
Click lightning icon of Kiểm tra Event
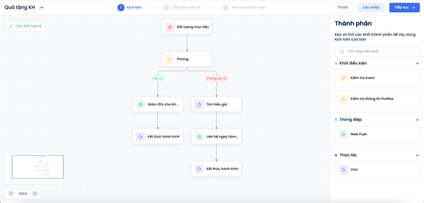[x=343, y=78]
